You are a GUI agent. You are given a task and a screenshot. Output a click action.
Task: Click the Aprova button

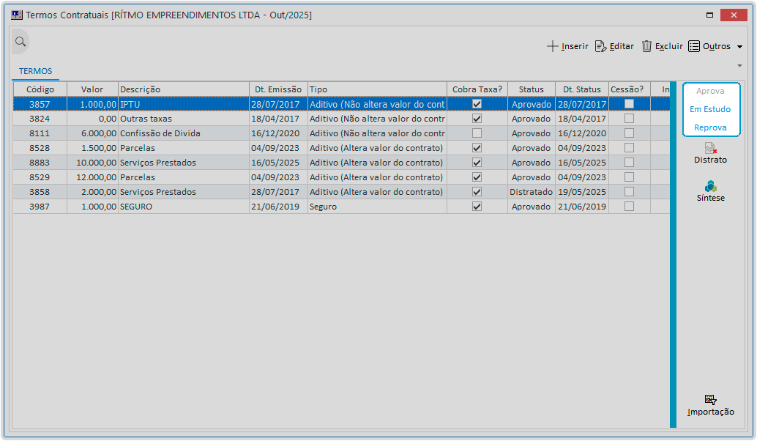coord(710,91)
